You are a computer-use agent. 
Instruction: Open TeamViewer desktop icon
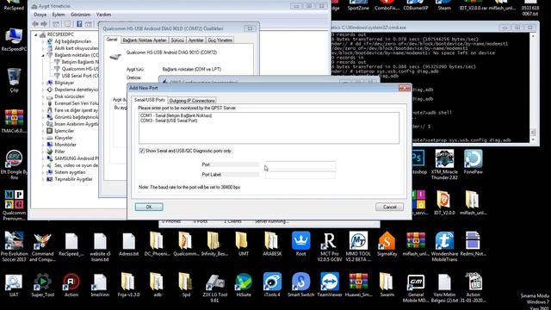(x=329, y=284)
